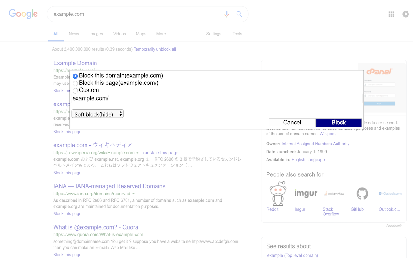Click the blue Block button
This screenshot has height=258, width=413.
(338, 123)
